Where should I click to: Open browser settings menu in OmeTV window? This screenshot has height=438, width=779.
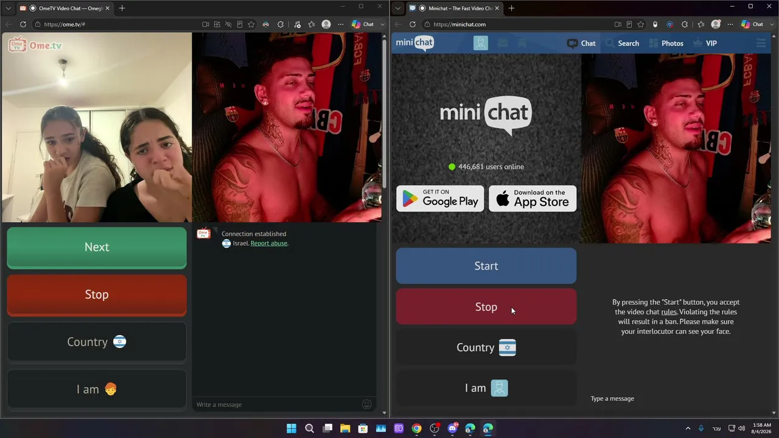tap(341, 24)
